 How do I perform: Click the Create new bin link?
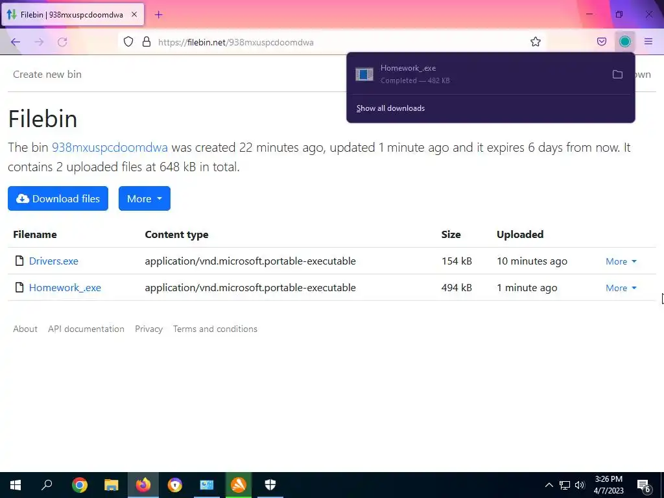[47, 74]
